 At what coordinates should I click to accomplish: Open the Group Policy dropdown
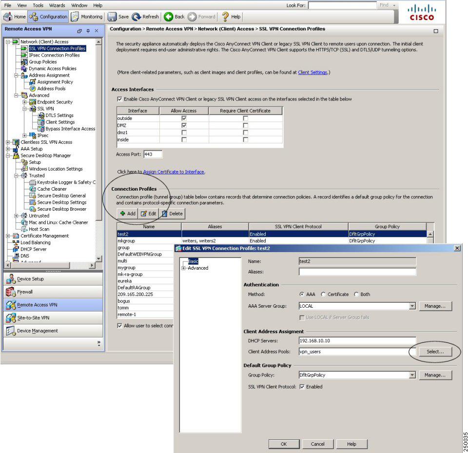412,374
